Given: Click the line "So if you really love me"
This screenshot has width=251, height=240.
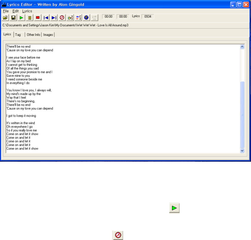Looking at the screenshot, I should click(22, 130).
